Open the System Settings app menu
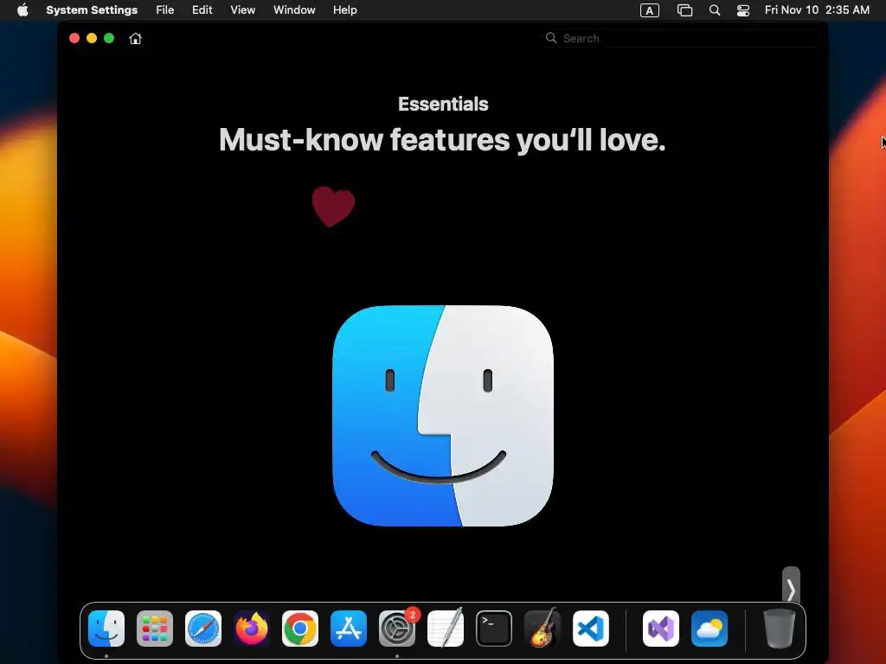The height and width of the screenshot is (664, 886). click(92, 10)
